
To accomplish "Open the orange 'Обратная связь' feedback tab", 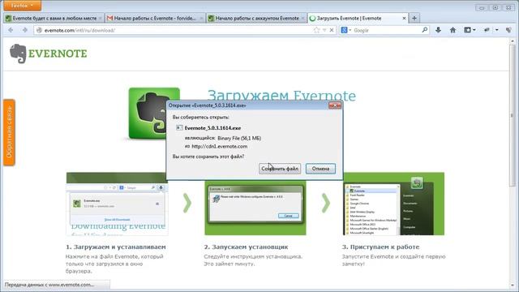I will 9,132.
